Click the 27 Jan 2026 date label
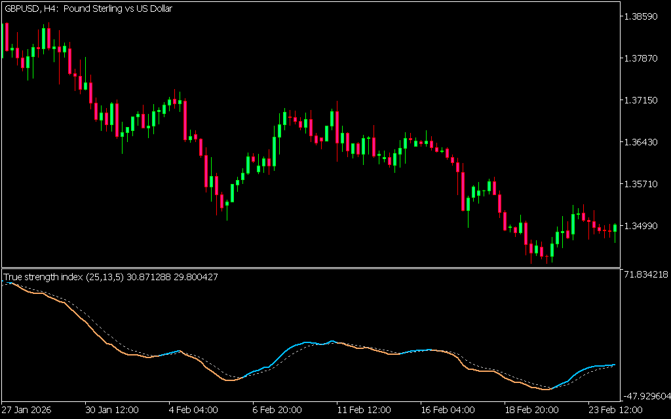Viewport: 671px width, 419px height. coord(26,410)
